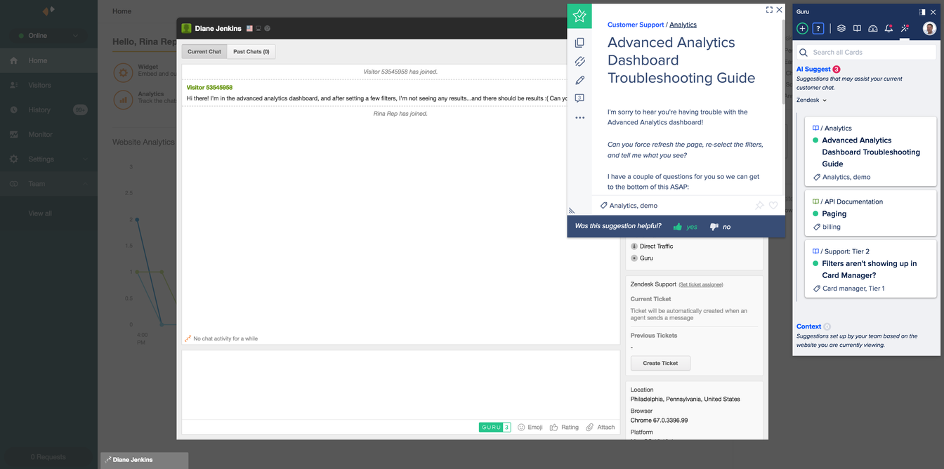Open the Zendesk source dropdown in Guru
This screenshot has width=944, height=469.
(x=811, y=100)
